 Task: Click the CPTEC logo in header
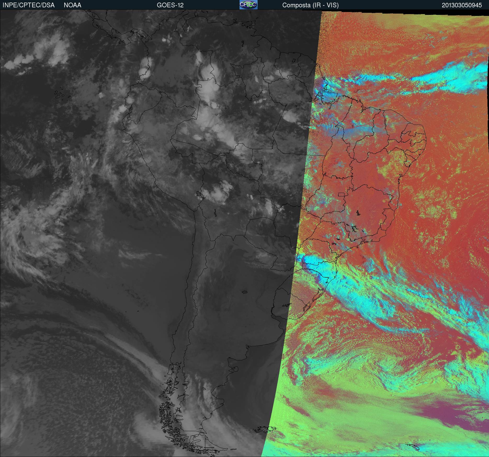coord(248,5)
